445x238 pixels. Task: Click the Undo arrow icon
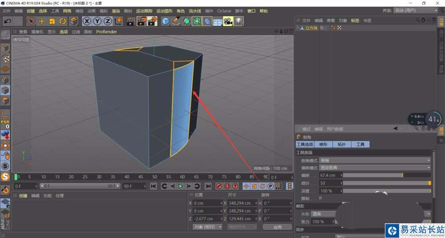[7, 21]
